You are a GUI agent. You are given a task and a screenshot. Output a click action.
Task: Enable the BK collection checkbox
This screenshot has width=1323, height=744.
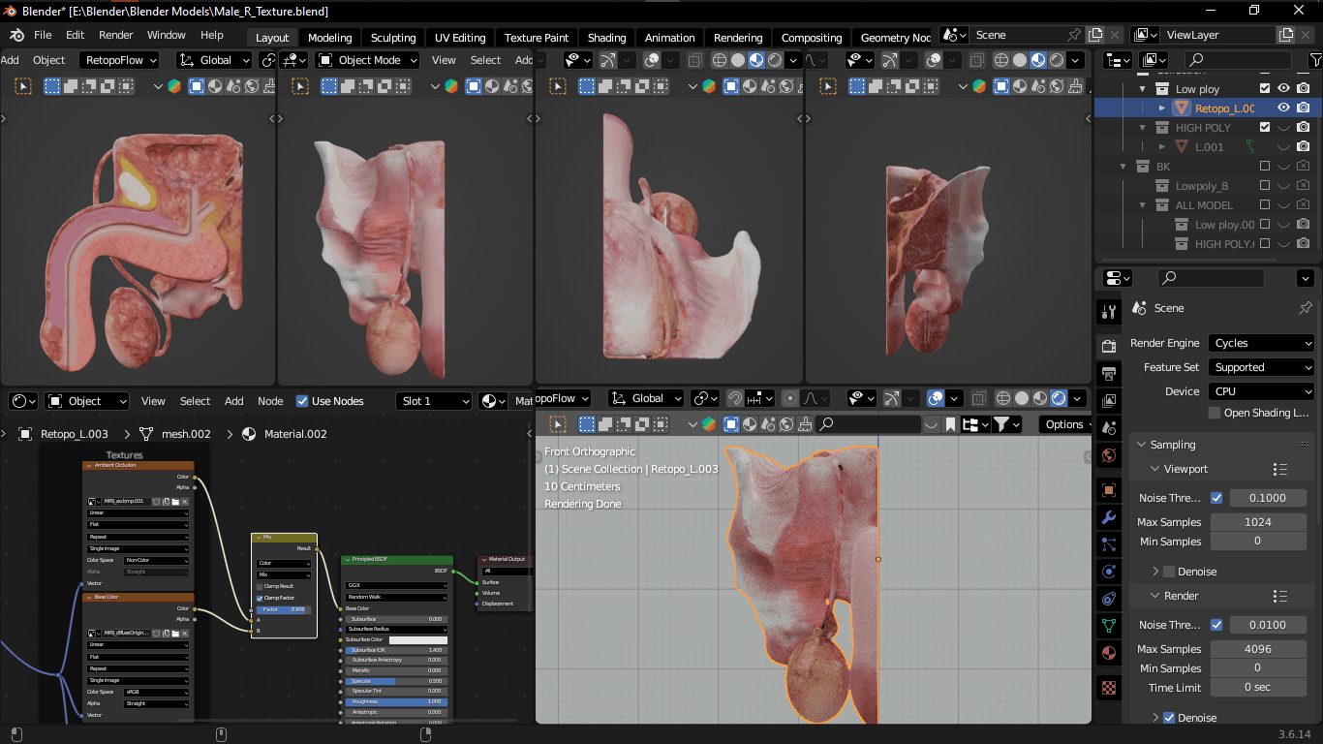click(1265, 167)
